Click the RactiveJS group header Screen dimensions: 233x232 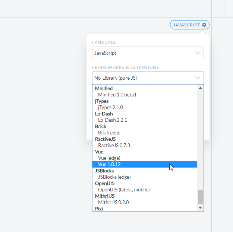(x=106, y=139)
